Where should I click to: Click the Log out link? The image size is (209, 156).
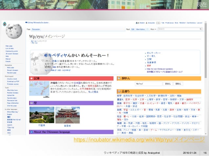click(199, 23)
